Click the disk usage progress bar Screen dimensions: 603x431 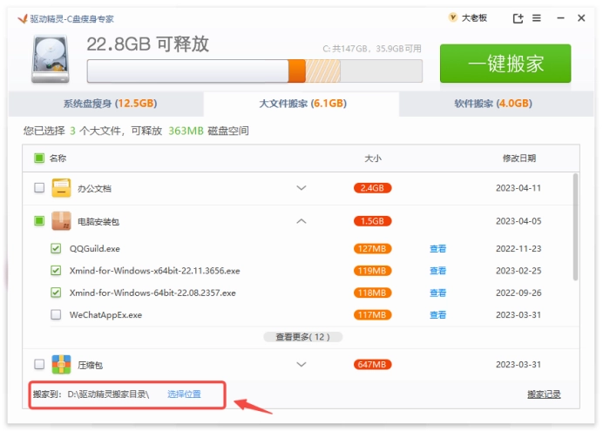tap(254, 71)
